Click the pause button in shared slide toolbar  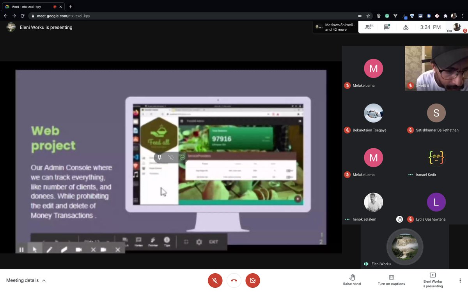21,250
